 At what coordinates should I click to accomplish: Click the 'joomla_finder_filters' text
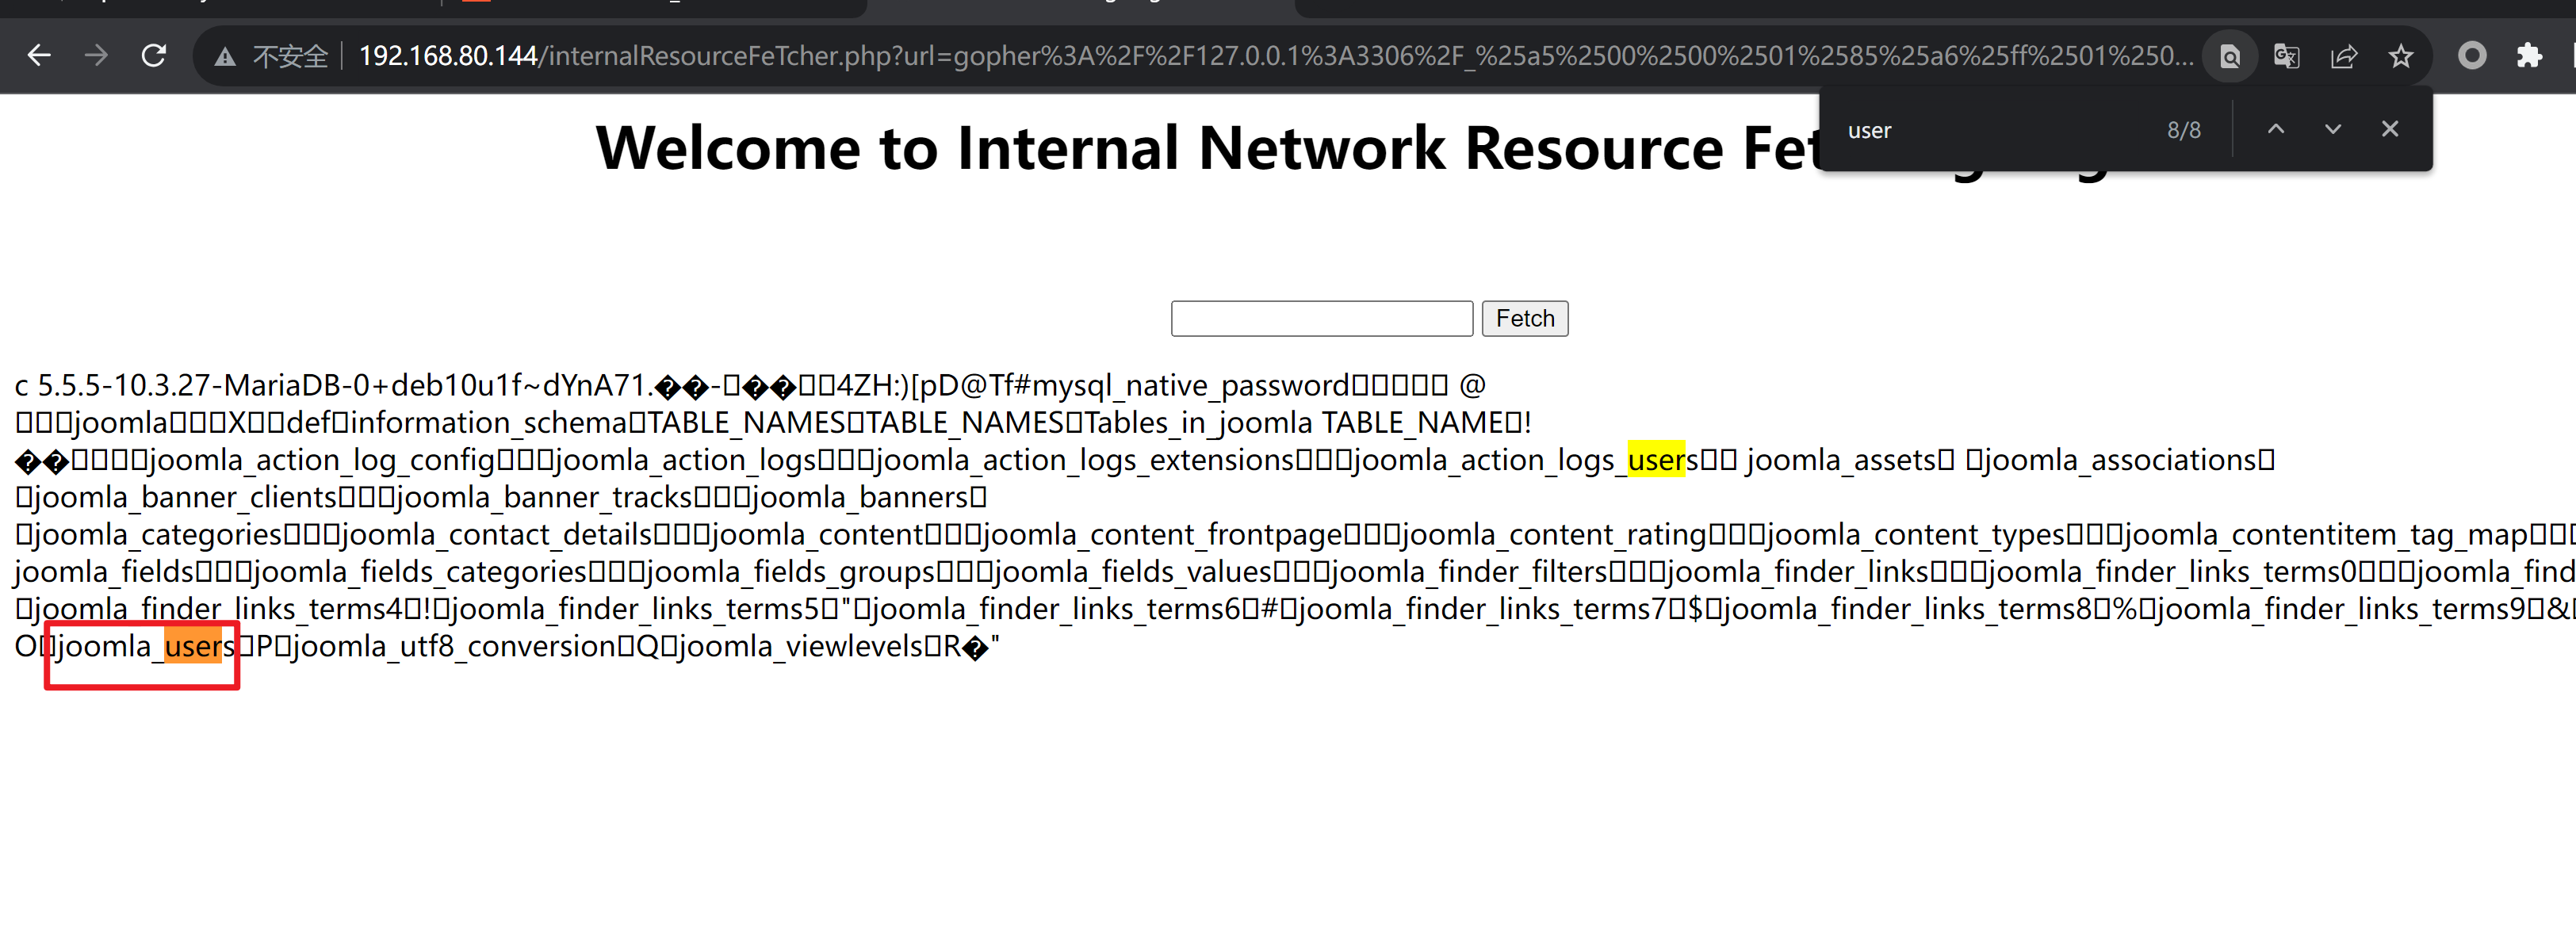coord(1469,572)
